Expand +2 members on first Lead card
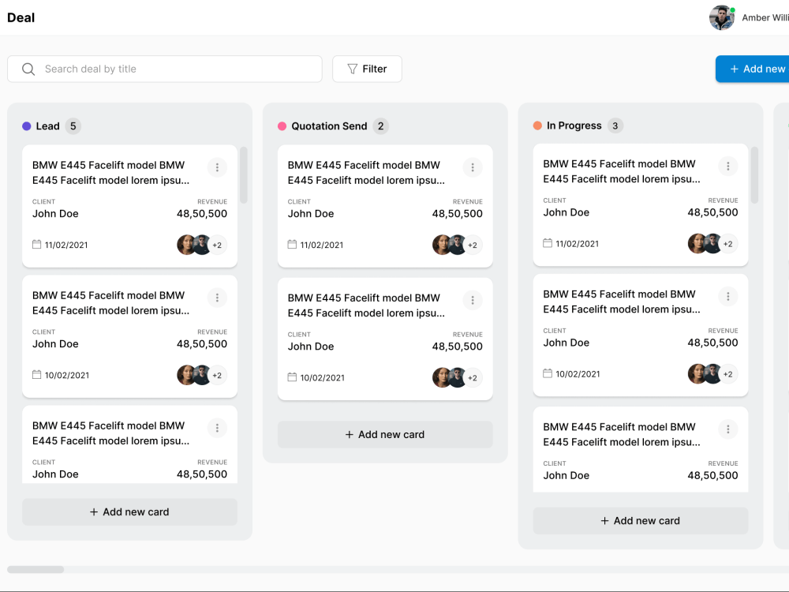The width and height of the screenshot is (789, 592). [x=217, y=245]
